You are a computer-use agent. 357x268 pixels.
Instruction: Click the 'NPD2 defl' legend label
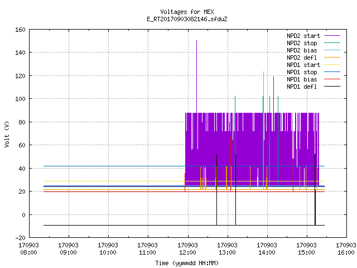(302, 58)
